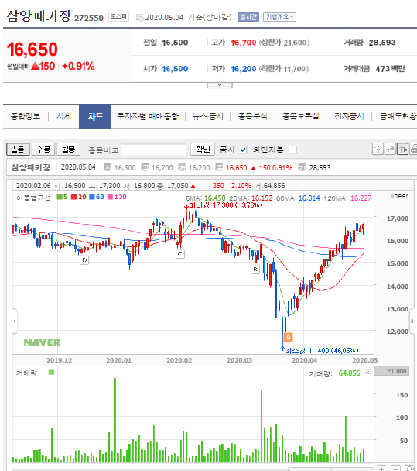Toggle the linear scale option

click(x=399, y=196)
